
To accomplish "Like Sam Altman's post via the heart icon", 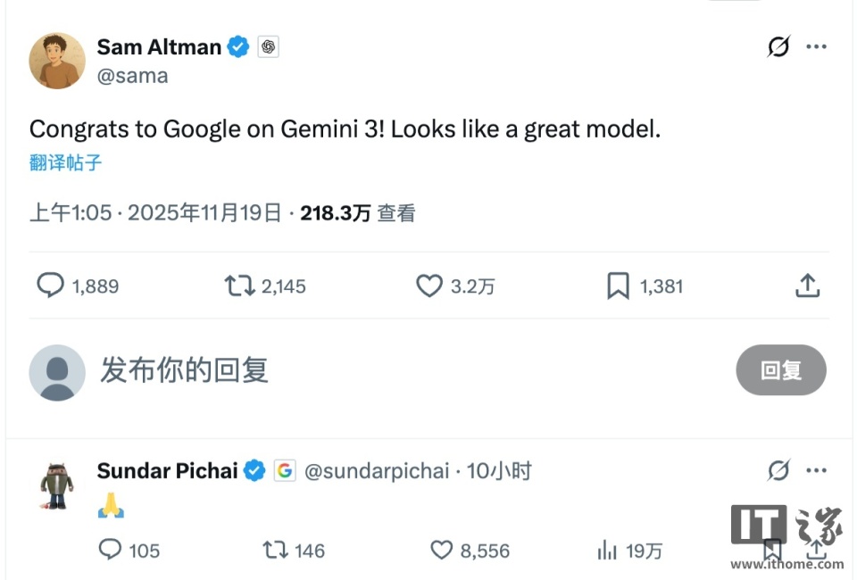I will 429,286.
